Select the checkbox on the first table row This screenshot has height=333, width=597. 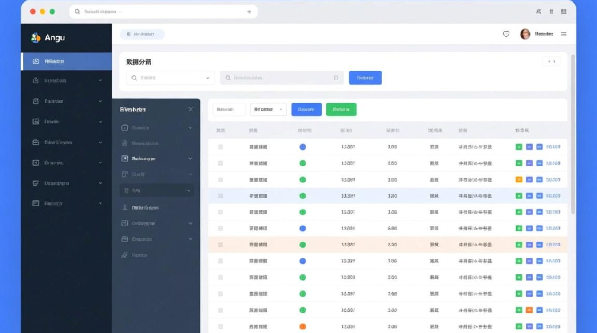(x=220, y=147)
